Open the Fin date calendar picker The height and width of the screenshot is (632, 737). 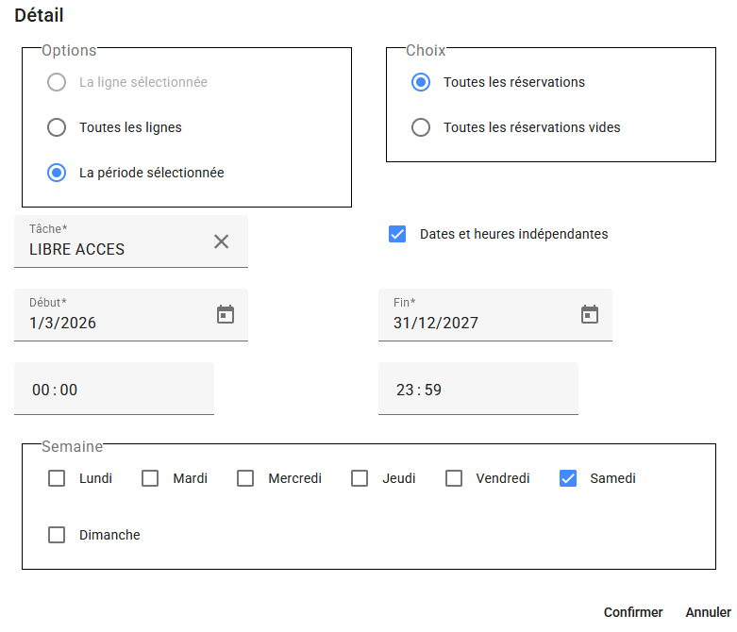click(590, 314)
